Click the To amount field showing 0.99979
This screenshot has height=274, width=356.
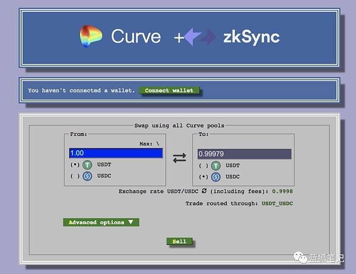pyautogui.click(x=244, y=154)
